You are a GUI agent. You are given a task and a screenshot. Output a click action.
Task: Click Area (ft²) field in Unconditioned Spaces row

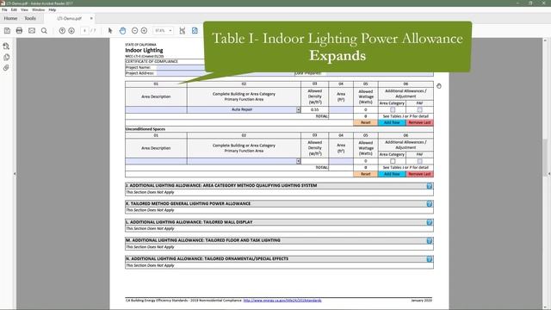click(341, 161)
